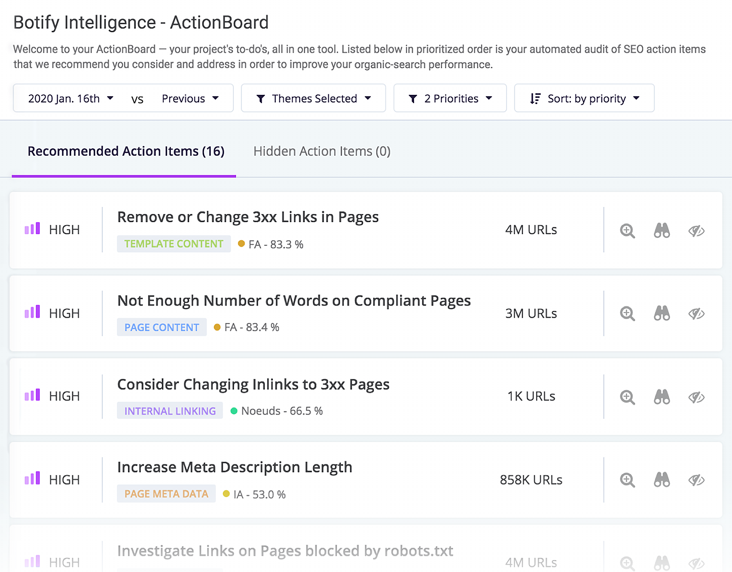Hide the Investigate Links on Pages blocked item
The image size is (732, 572).
[x=697, y=563]
